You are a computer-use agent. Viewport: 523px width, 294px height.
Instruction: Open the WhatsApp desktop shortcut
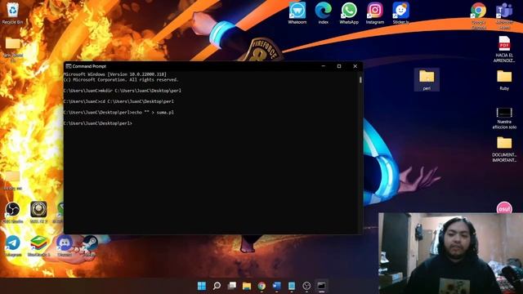pos(349,13)
